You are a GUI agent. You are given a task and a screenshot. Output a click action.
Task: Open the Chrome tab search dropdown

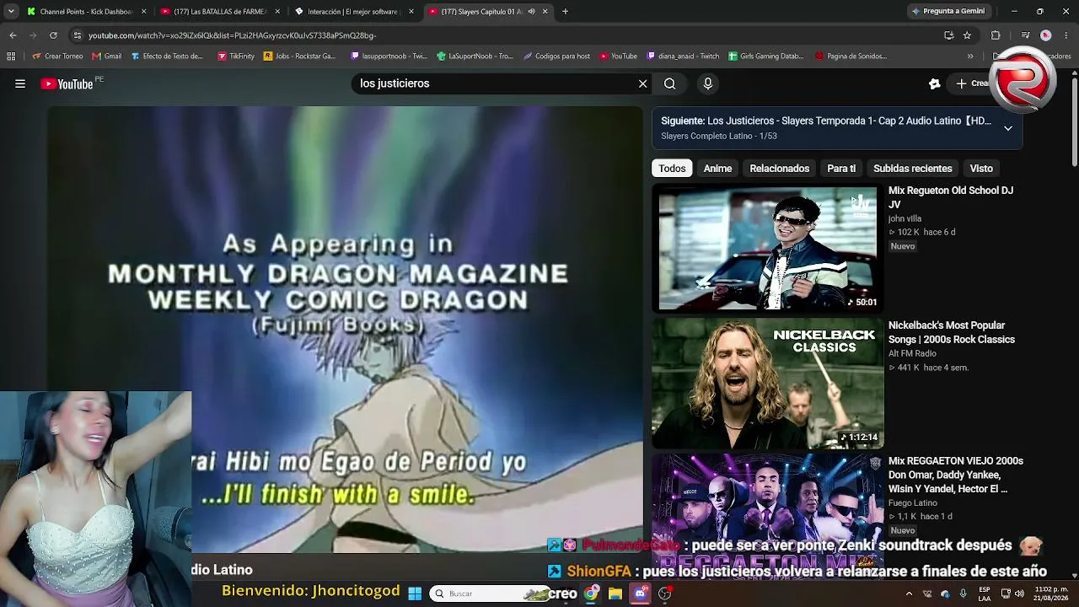[x=11, y=12]
